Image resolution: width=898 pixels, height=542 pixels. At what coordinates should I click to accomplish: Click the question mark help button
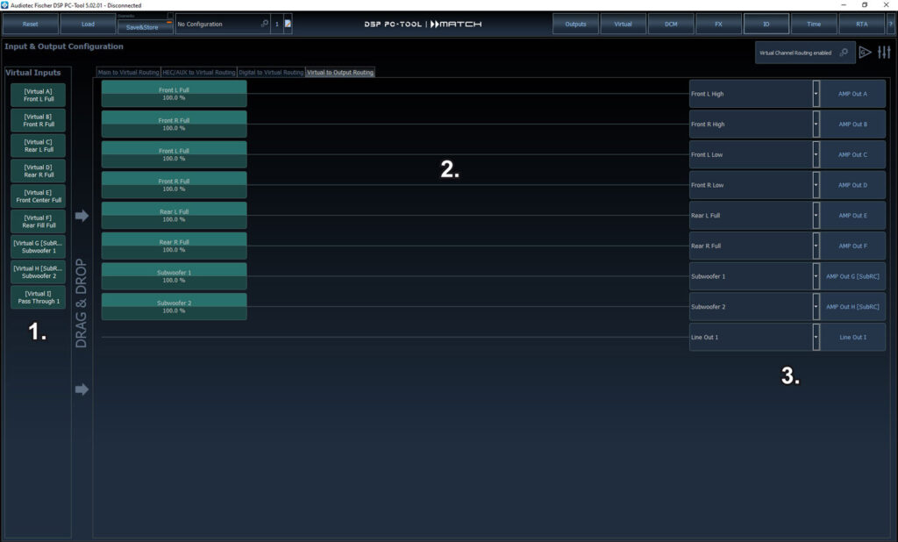click(891, 24)
